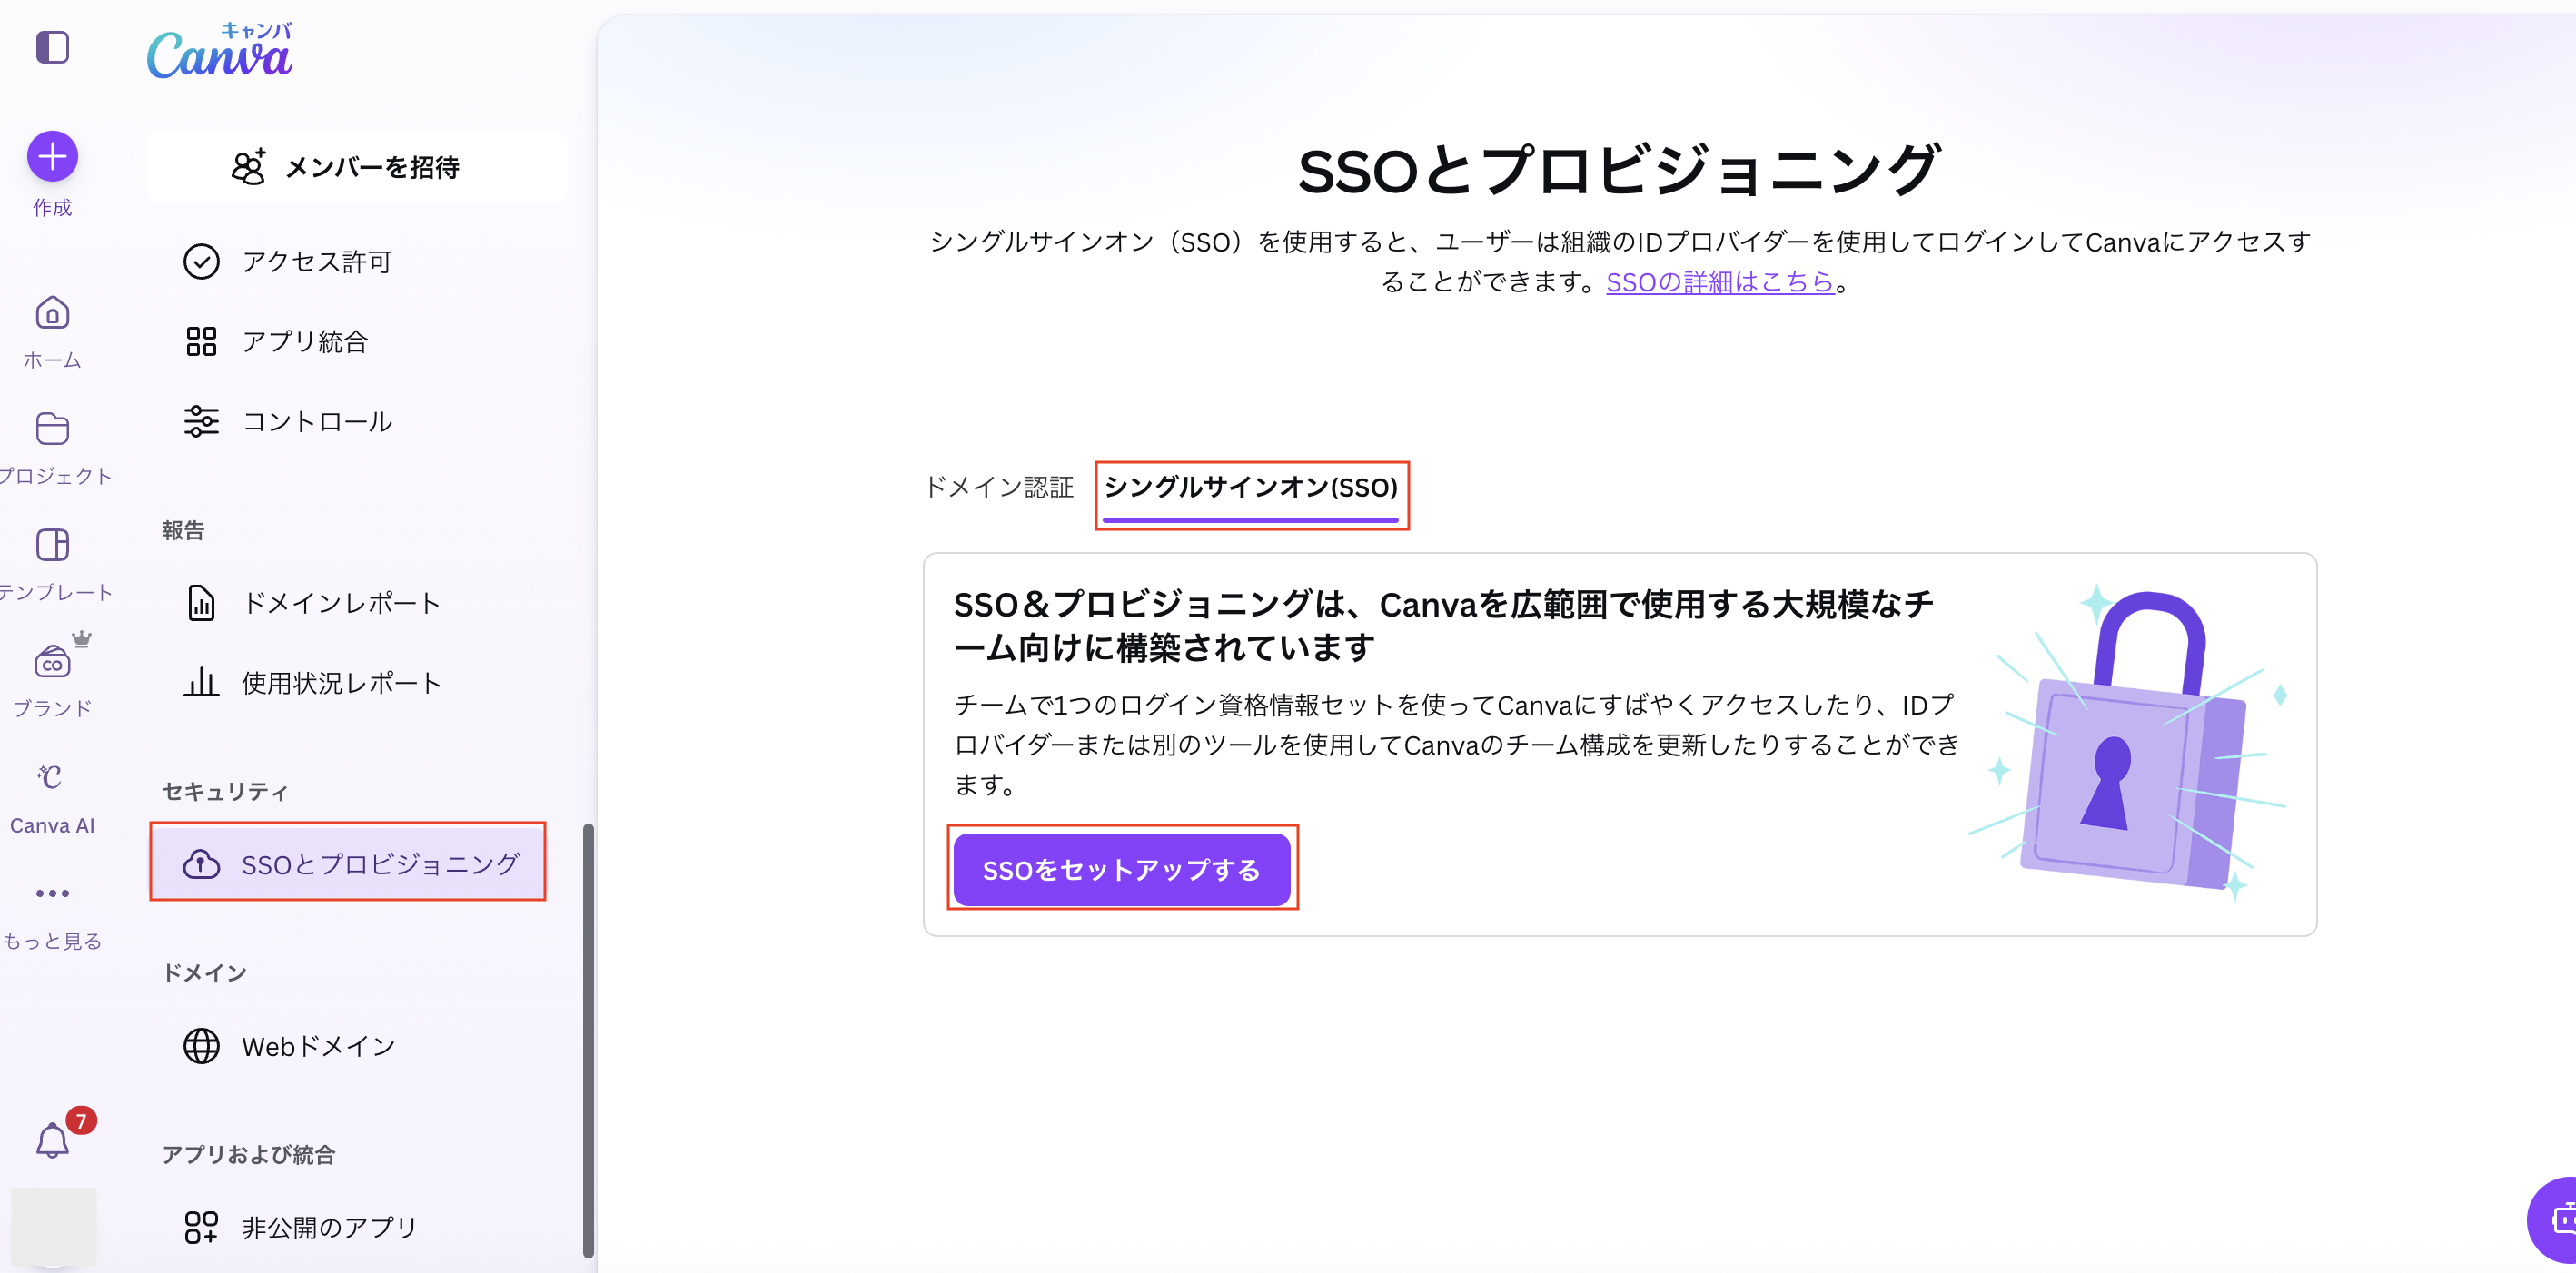Open the ドメインレポート item
This screenshot has width=2576, height=1273.
340,603
